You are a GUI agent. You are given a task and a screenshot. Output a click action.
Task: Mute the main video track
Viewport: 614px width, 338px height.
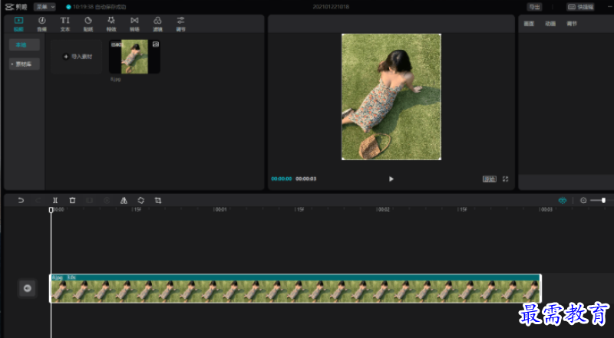pos(28,288)
